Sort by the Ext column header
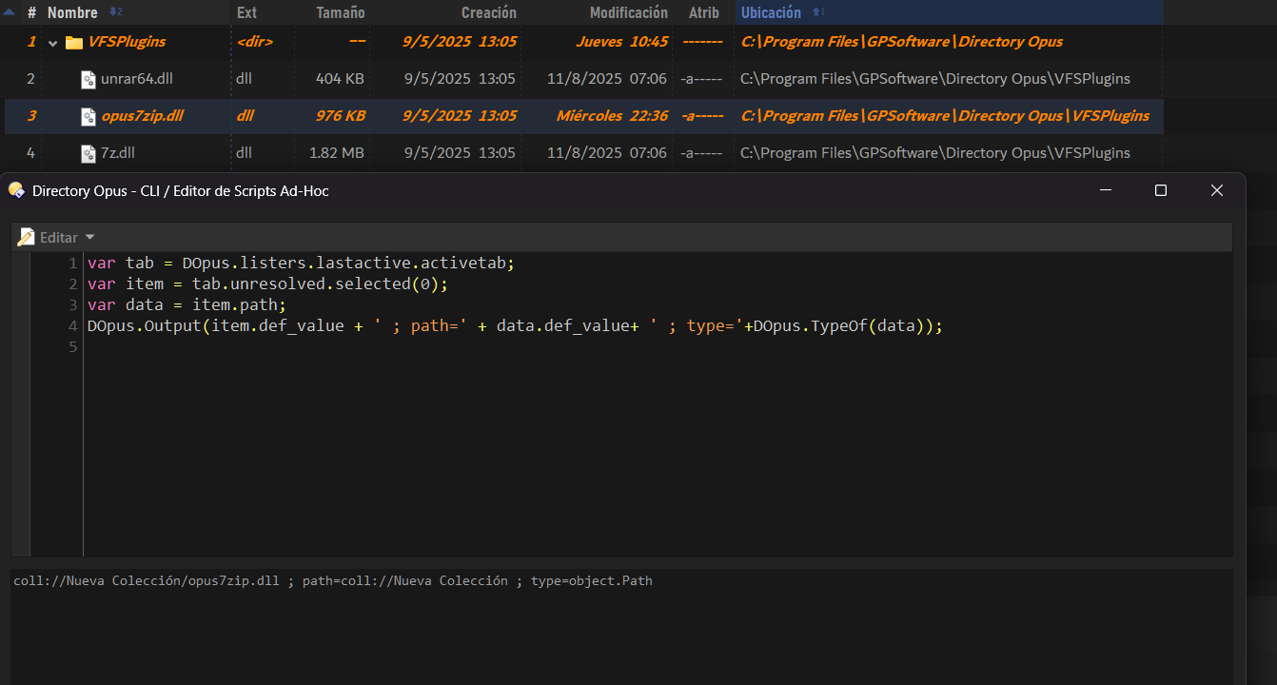This screenshot has width=1277, height=685. 246,12
